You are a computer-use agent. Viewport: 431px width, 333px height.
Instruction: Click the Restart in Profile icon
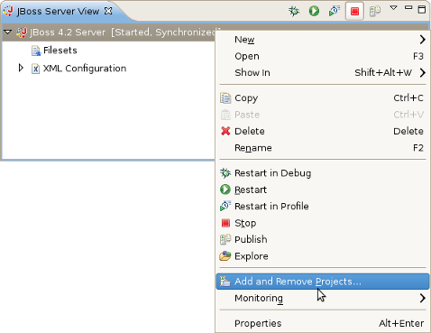click(225, 206)
